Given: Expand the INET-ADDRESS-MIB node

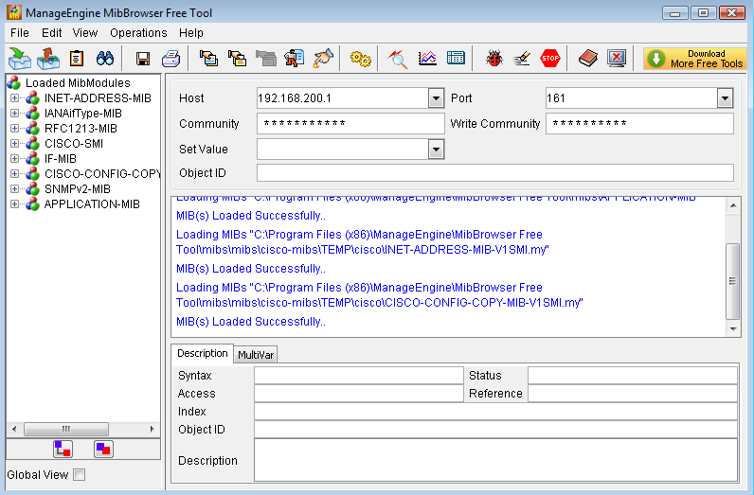Looking at the screenshot, I should (x=14, y=98).
